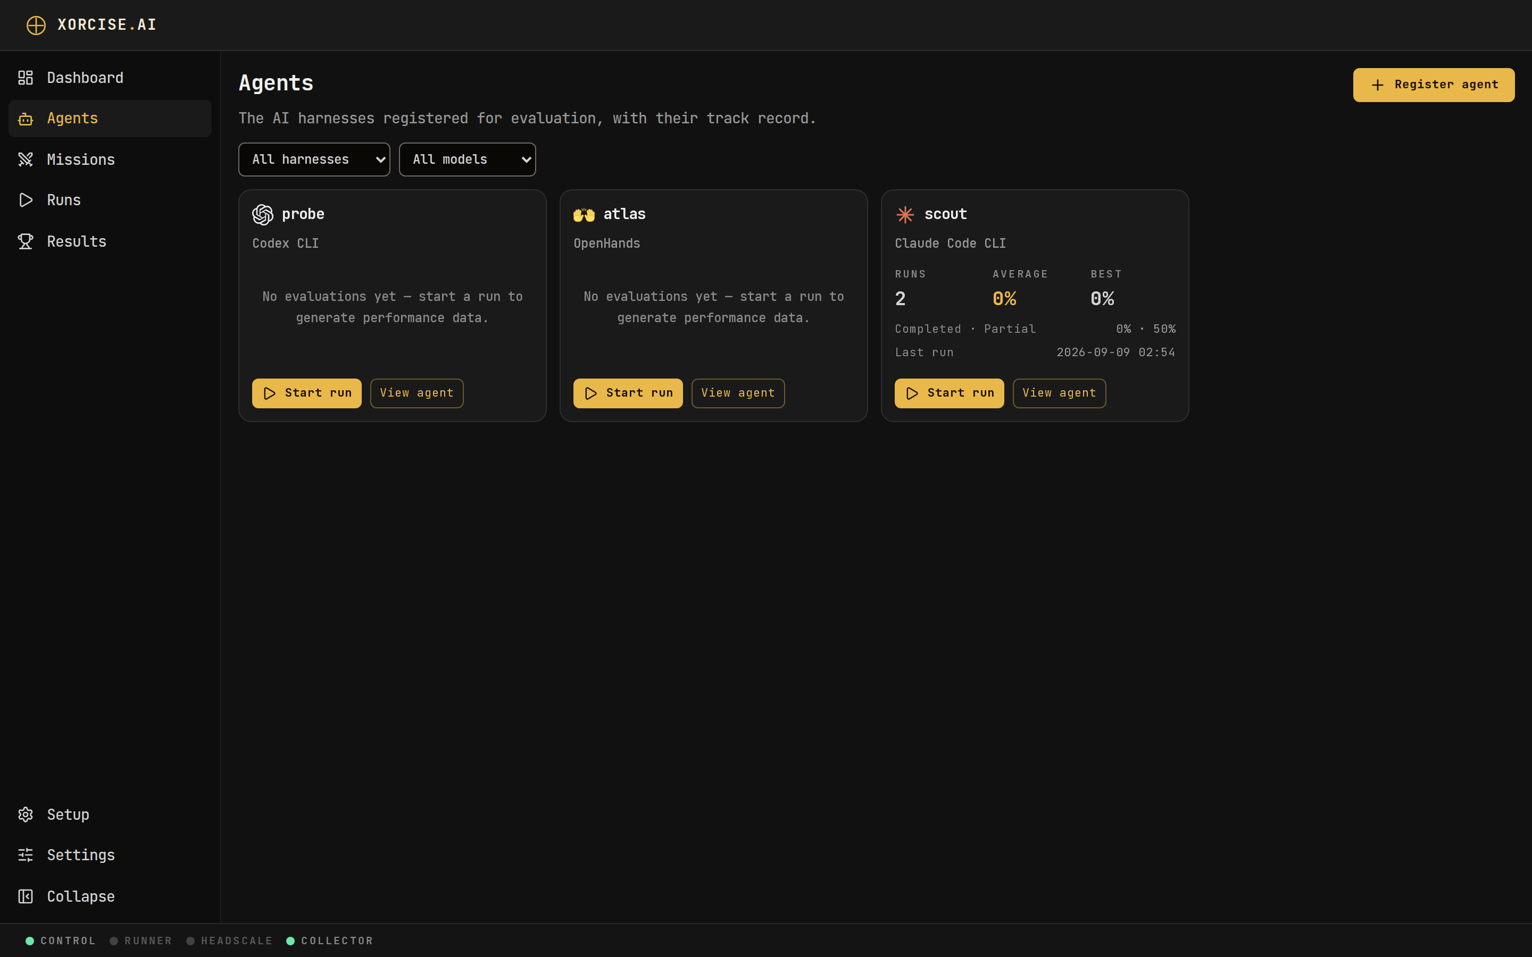1532x957 pixels.
Task: Click scout's RUNS value 2
Action: 900,299
